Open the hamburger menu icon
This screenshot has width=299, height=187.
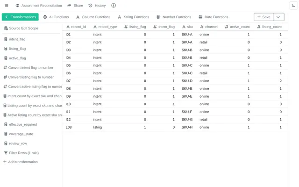(x=7, y=6)
